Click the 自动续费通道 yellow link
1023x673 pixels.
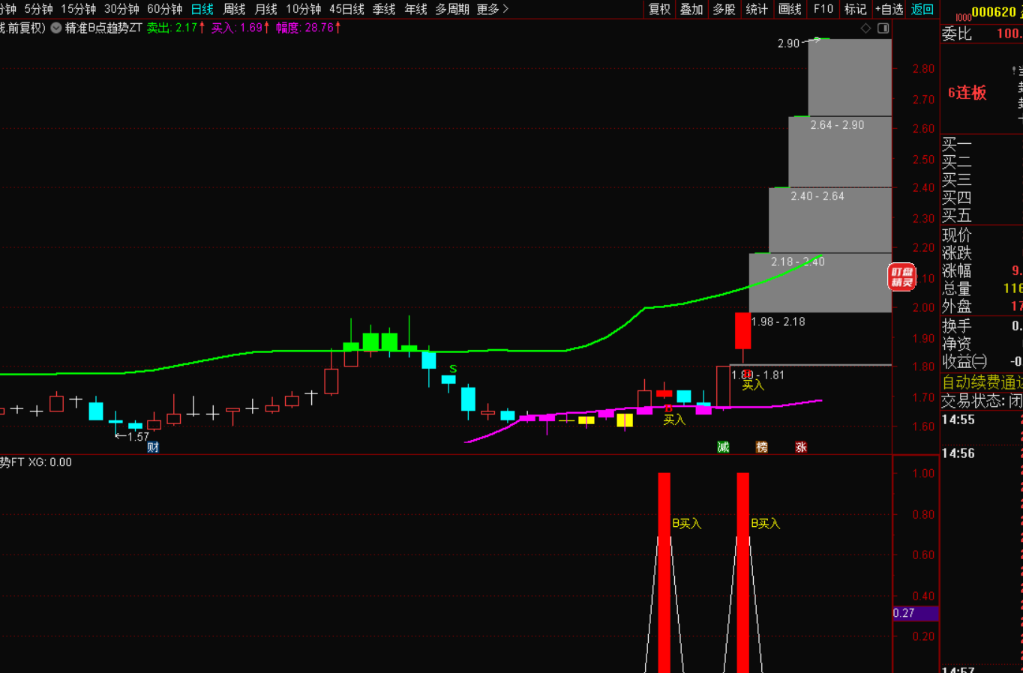[982, 381]
